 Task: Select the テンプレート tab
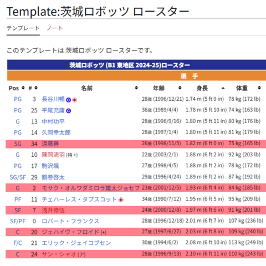point(23,28)
